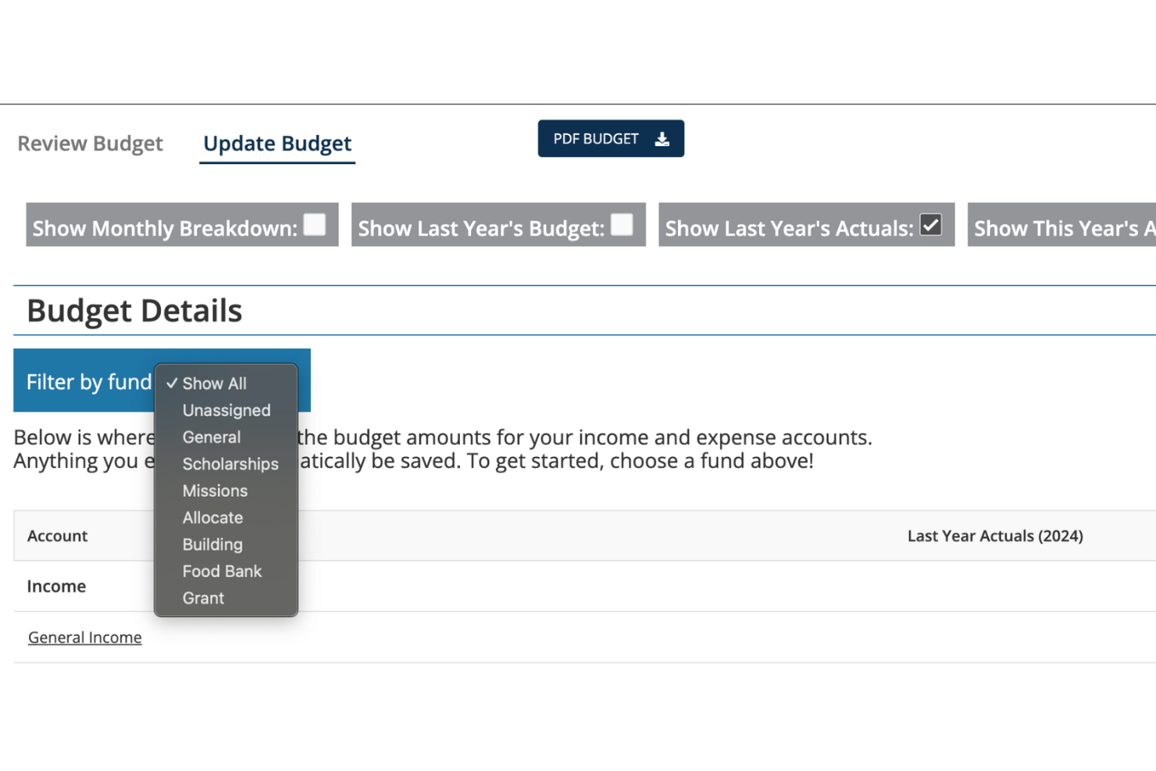Click the Budget Details heading
Screen dimensions: 1156x771
[x=134, y=311]
